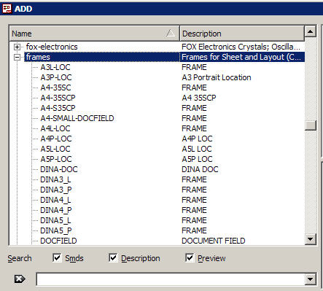Click the 'A5P LOC' description text
The height and width of the screenshot is (291, 323).
(197, 159)
